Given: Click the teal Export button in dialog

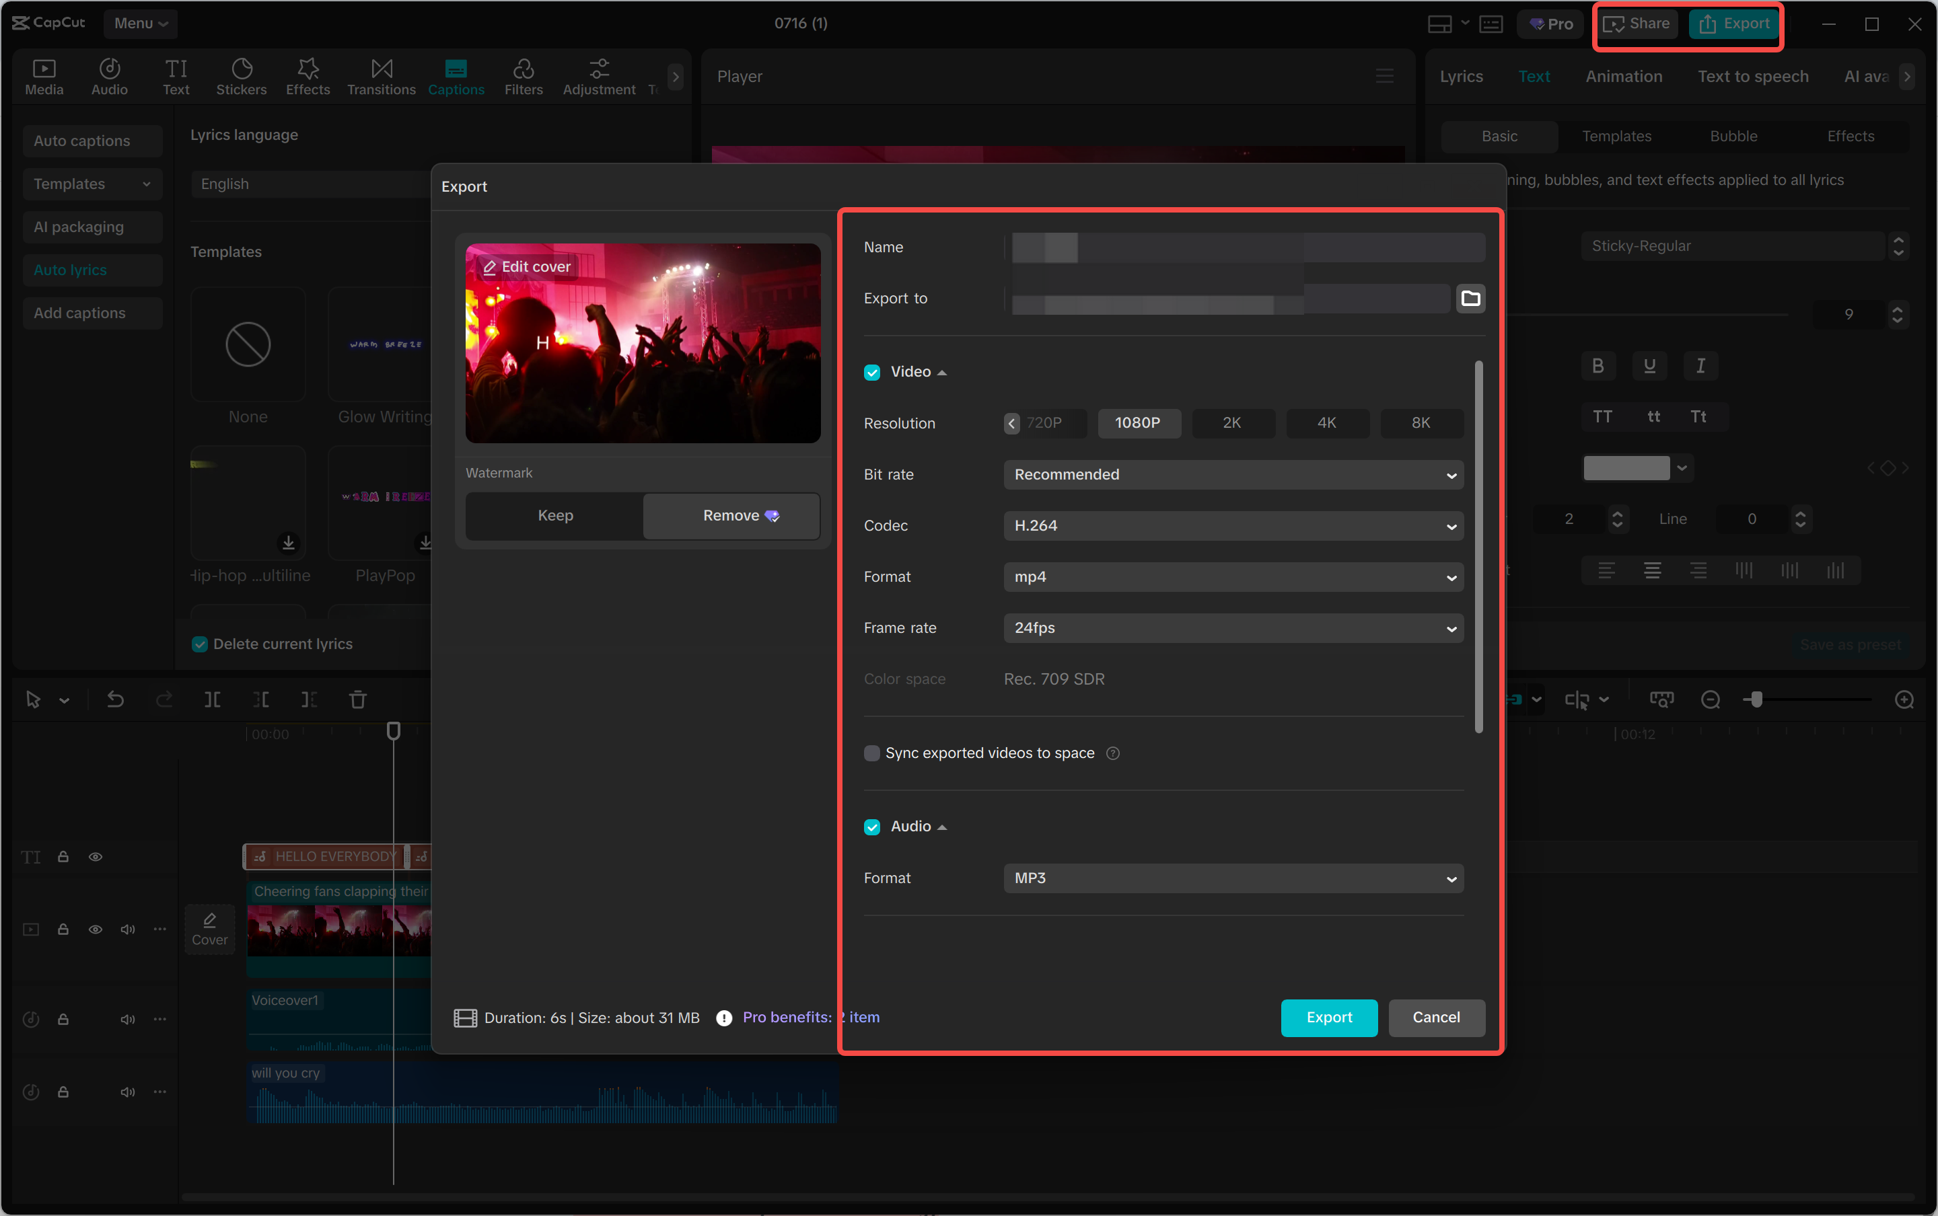Looking at the screenshot, I should [x=1328, y=1018].
